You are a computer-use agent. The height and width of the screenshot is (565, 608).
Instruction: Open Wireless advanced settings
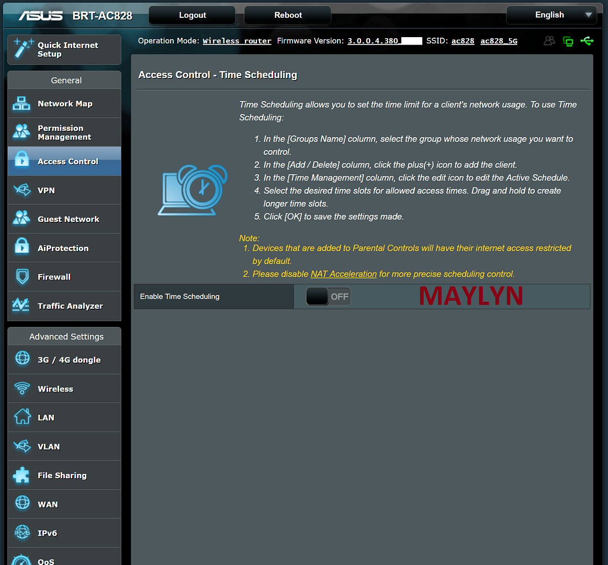64,389
